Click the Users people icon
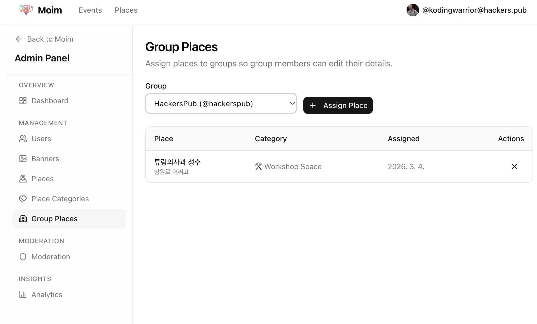 click(23, 139)
